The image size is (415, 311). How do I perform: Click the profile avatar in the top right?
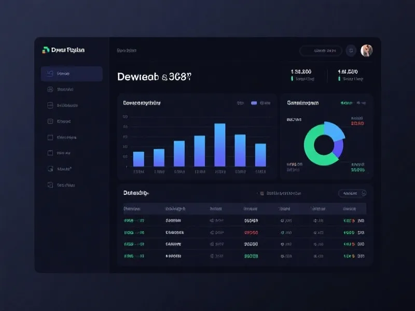pyautogui.click(x=366, y=50)
